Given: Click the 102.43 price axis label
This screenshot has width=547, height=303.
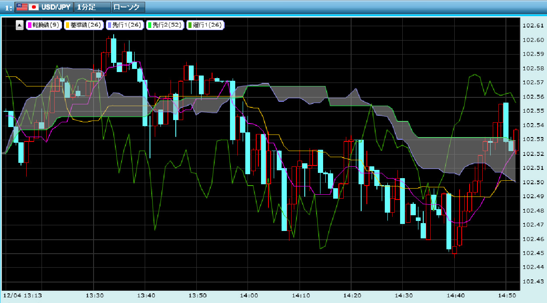Looking at the screenshot, I should 533,281.
